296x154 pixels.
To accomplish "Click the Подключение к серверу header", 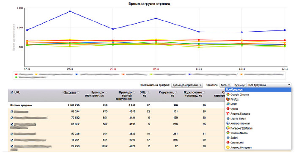I will click(x=193, y=94).
